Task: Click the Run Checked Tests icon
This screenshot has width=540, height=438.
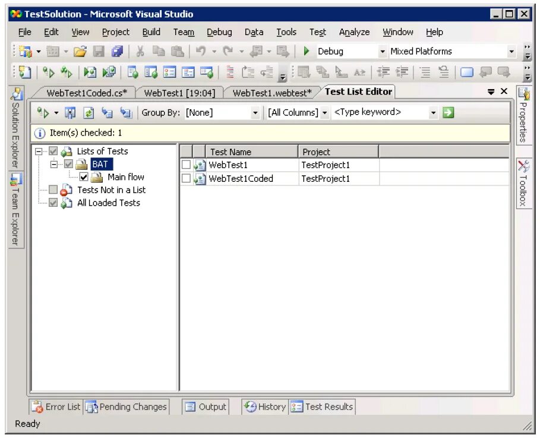Action: [43, 113]
